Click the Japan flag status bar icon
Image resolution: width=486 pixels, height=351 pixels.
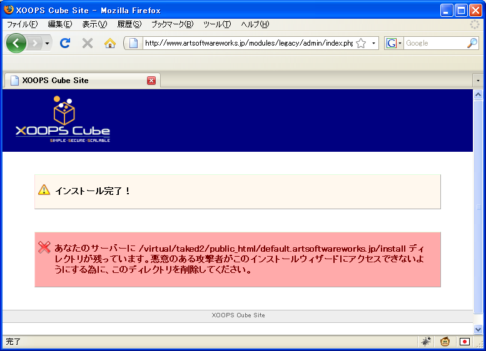click(464, 342)
